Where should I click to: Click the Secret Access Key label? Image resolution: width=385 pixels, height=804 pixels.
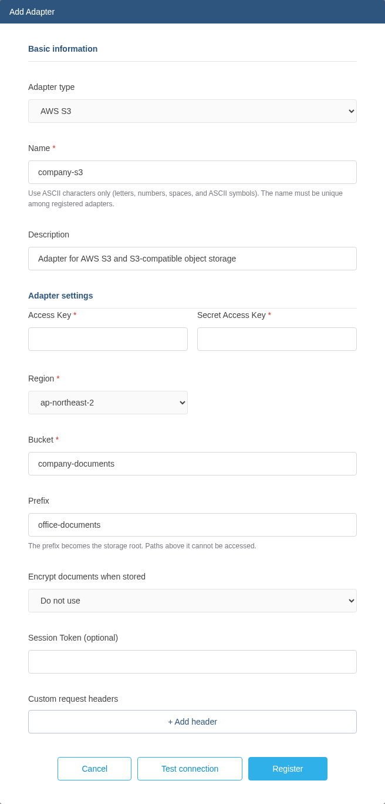(231, 315)
